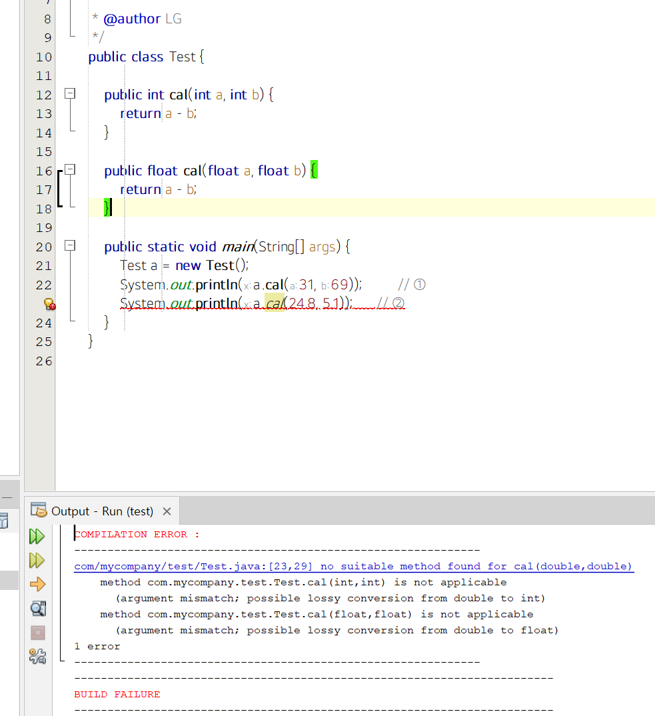Collapse the cal(float a, float b) method fold
655x716 pixels.
[x=70, y=170]
